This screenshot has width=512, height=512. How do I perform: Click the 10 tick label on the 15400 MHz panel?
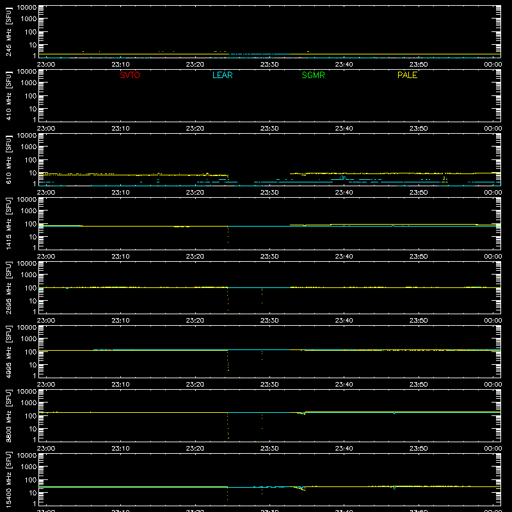coord(33,493)
